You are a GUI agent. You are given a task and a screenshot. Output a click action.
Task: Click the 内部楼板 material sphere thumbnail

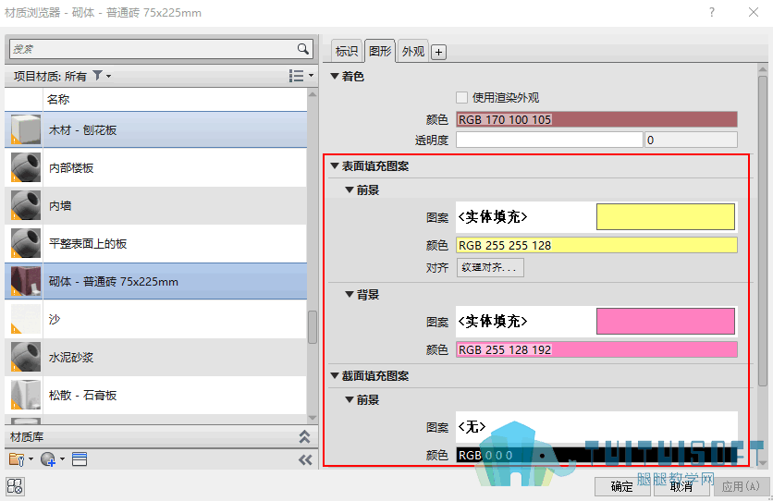point(26,167)
